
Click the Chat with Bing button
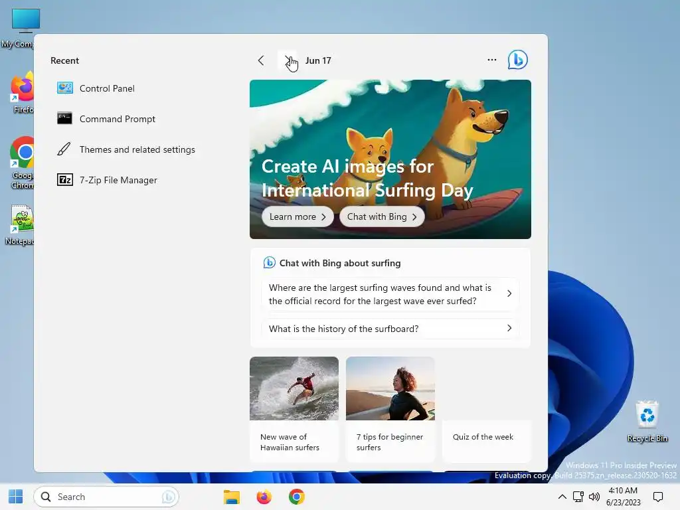pos(382,216)
